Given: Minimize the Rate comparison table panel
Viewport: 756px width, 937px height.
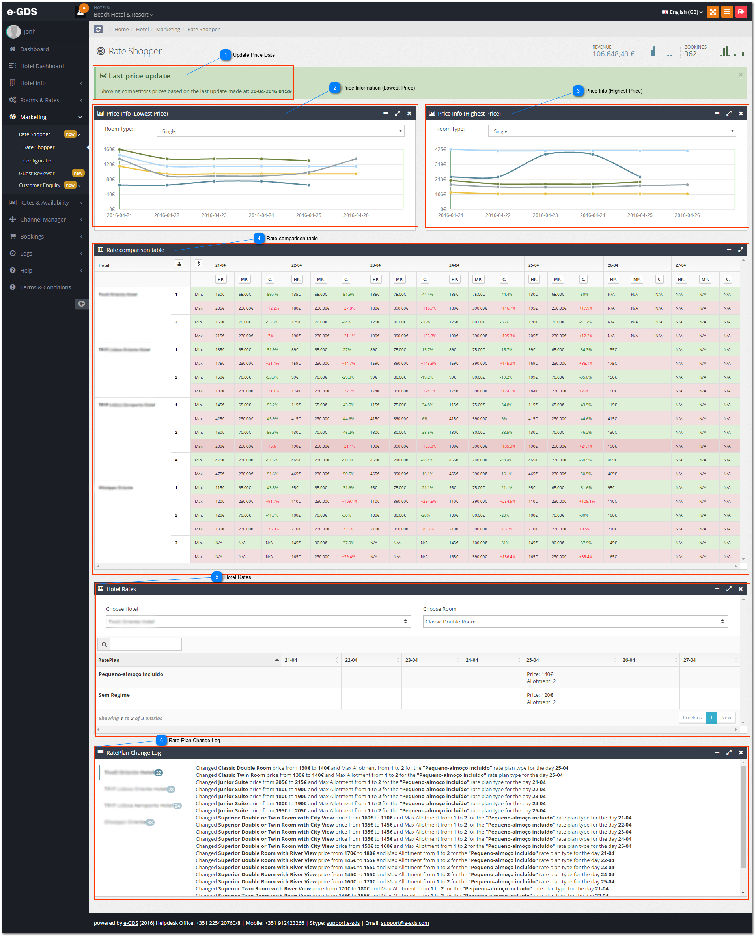Looking at the screenshot, I should tap(728, 250).
